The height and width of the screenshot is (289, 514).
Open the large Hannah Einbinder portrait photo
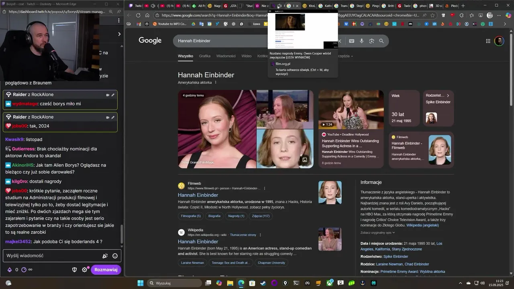(x=217, y=129)
